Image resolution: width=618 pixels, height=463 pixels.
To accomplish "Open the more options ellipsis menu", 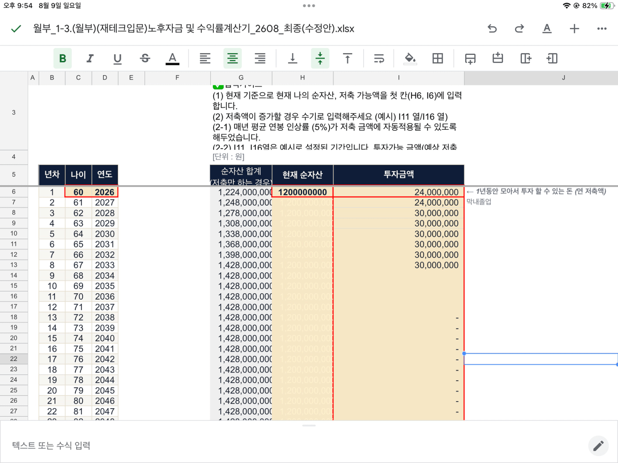I will tap(602, 29).
